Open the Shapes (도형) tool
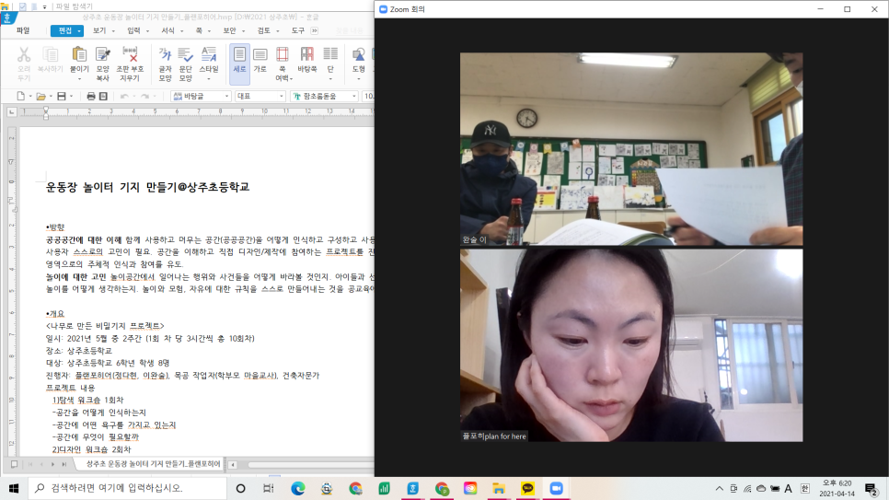This screenshot has height=500, width=889. 358,55
